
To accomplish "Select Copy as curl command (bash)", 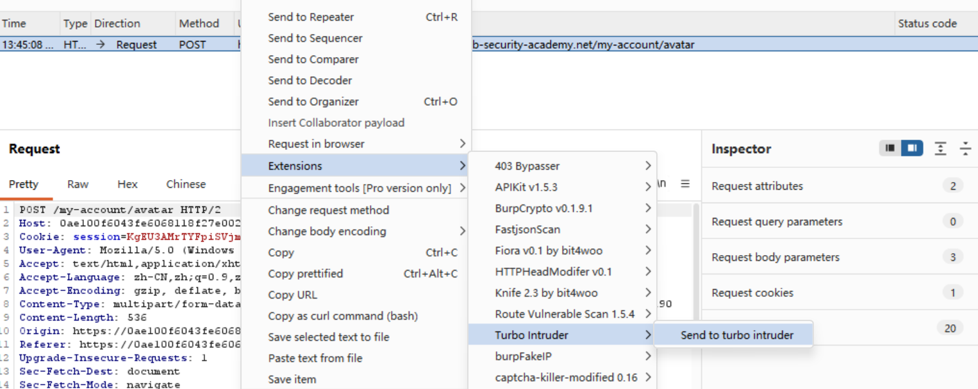I will pos(356,316).
